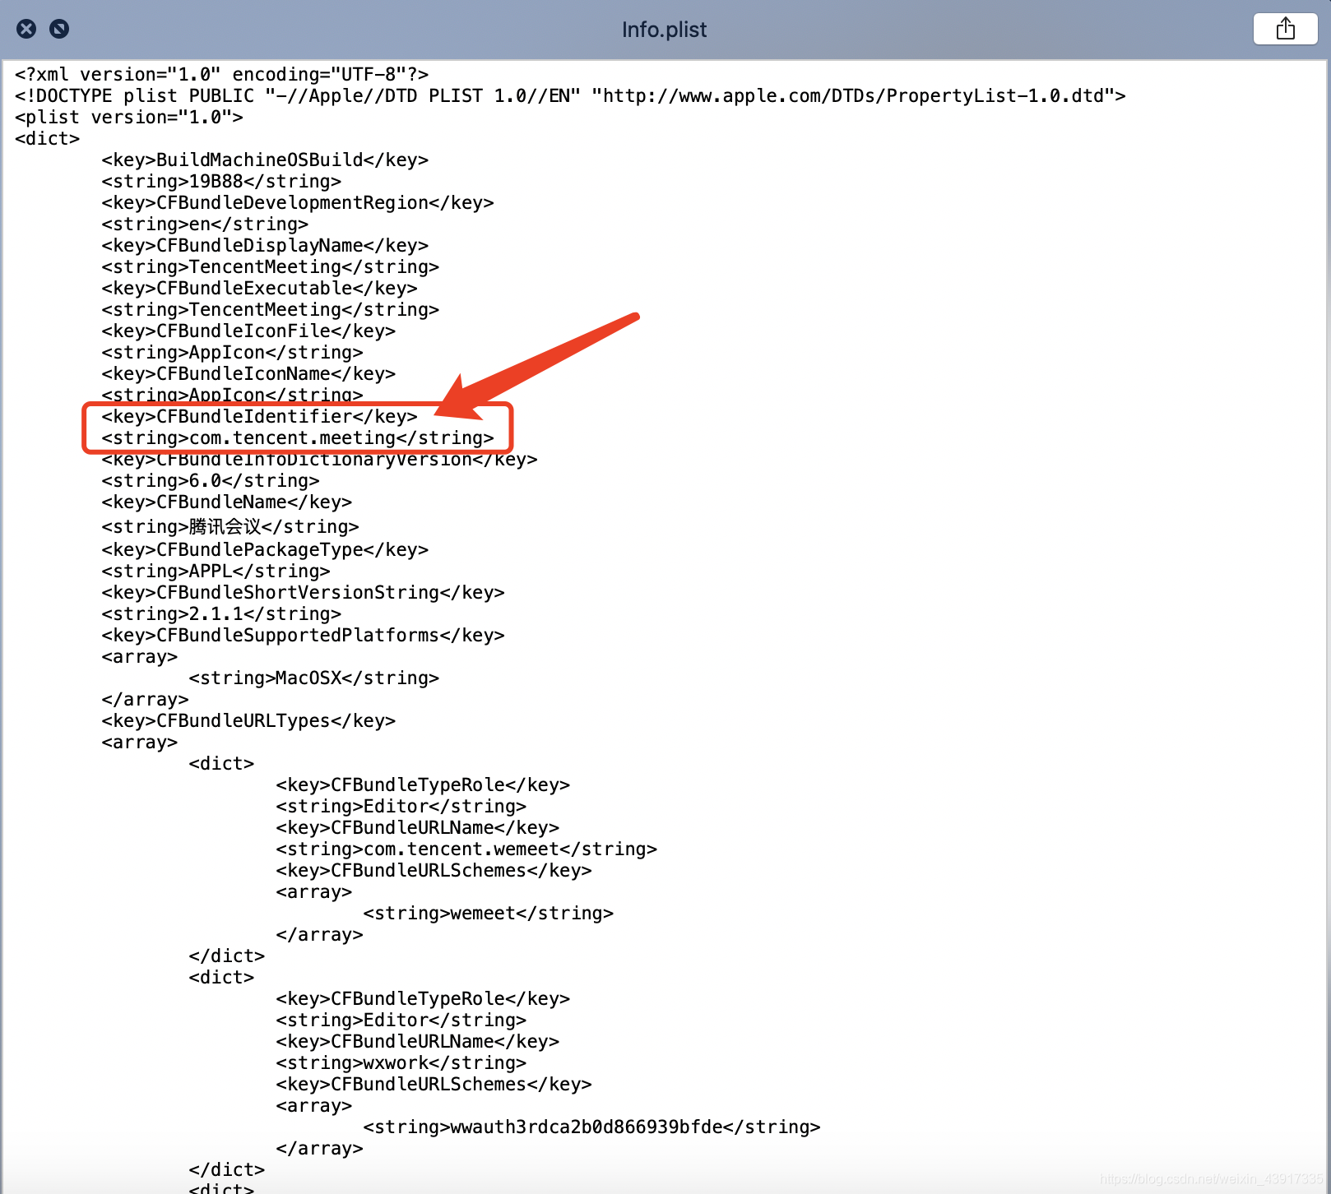Click the APPL string value

pyautogui.click(x=216, y=571)
